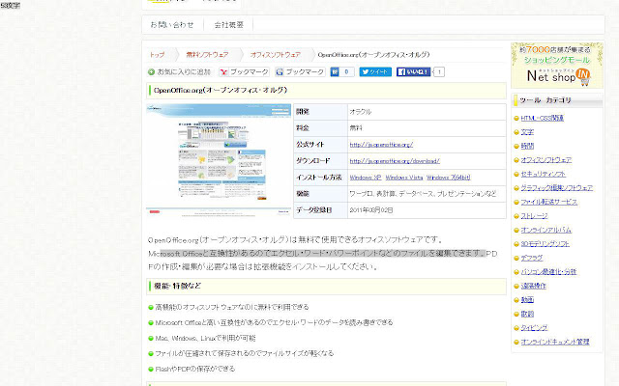Screen dimensions: 619x386
Task: Click the FlashやPDFの保存ができる bullet
Action: pyautogui.click(x=195, y=369)
